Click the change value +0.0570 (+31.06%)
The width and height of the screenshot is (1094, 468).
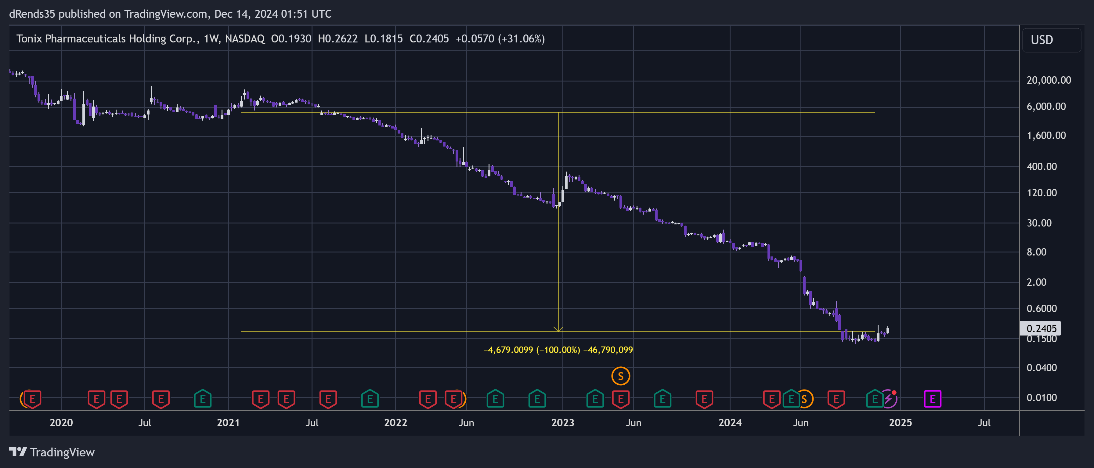500,39
